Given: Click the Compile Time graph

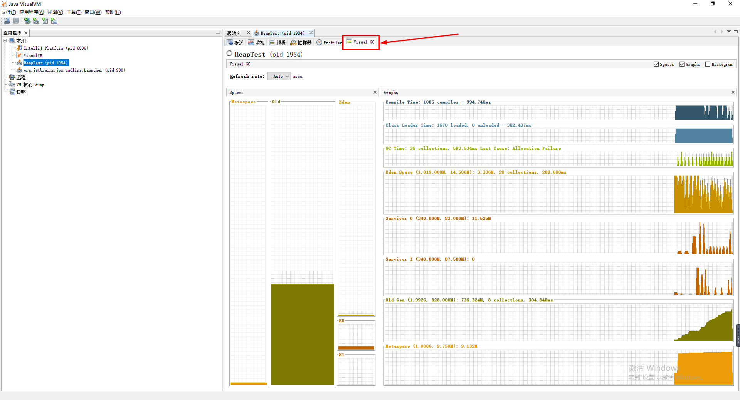Looking at the screenshot, I should [558, 113].
